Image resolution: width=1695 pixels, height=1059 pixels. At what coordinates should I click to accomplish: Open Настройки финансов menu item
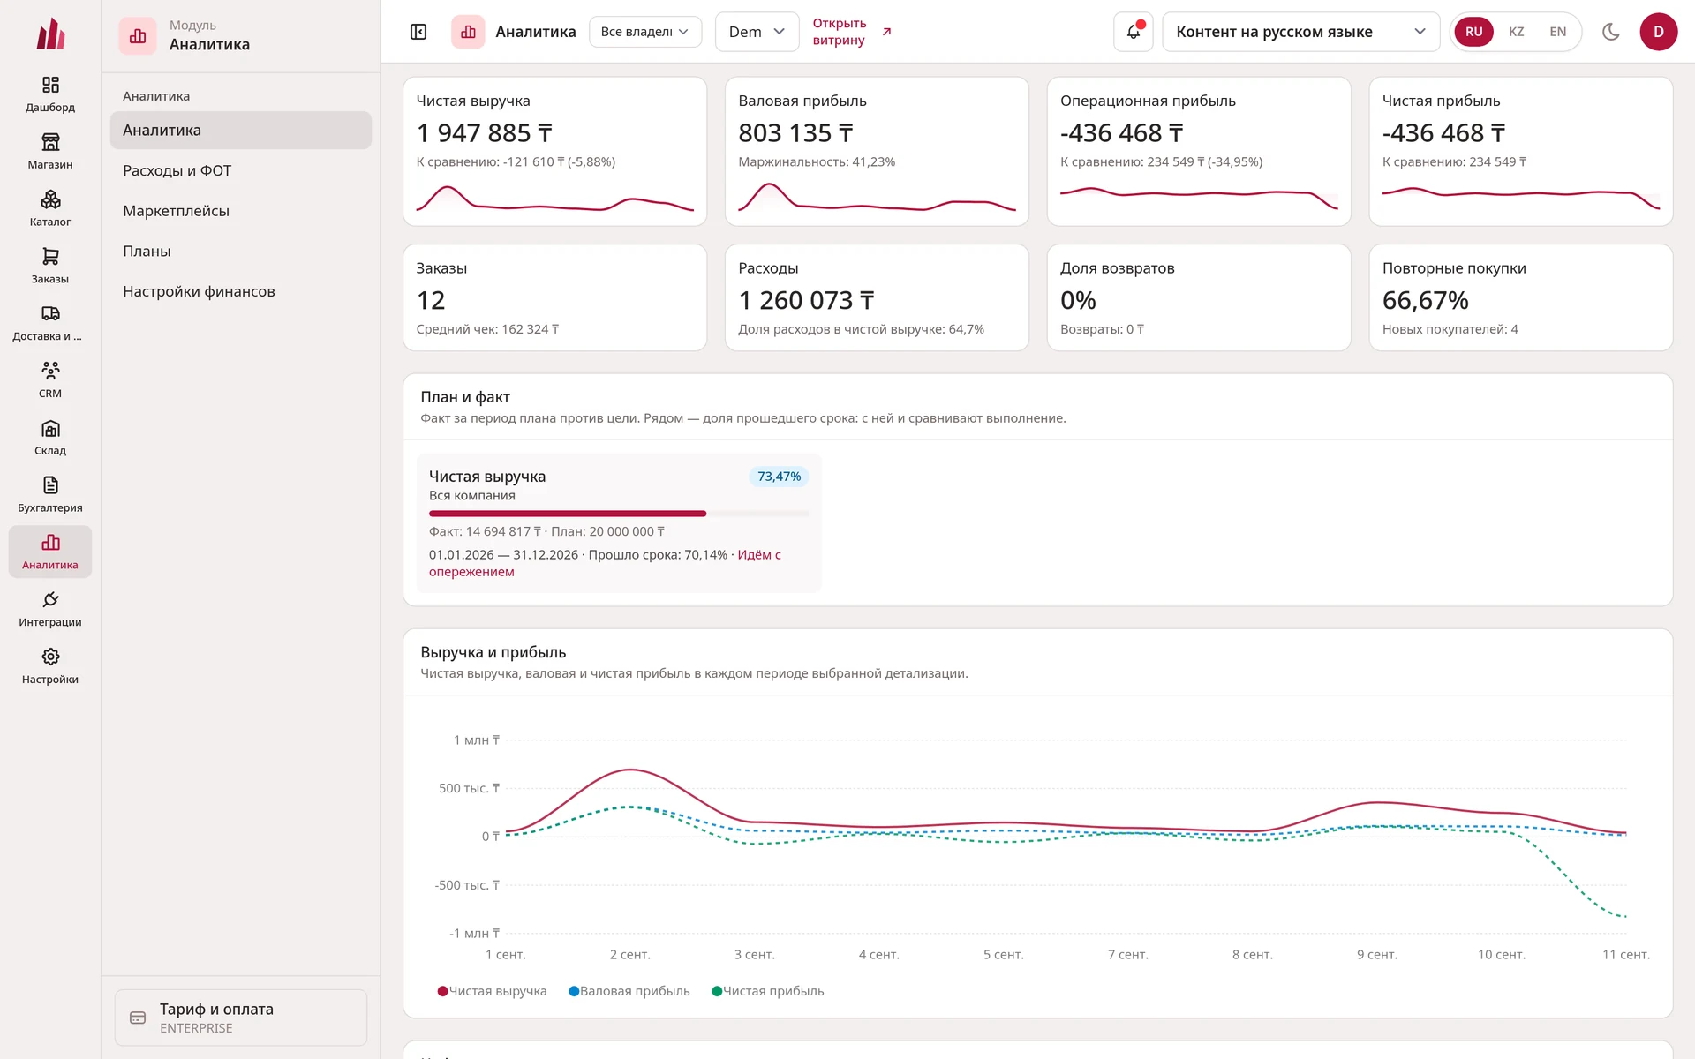pos(241,291)
